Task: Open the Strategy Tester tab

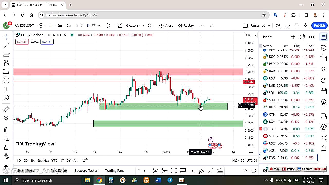Action: pos(86,171)
